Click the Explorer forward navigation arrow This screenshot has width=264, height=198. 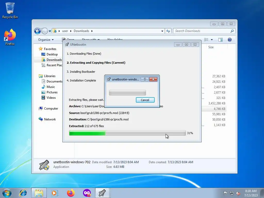pyautogui.click(x=45, y=31)
